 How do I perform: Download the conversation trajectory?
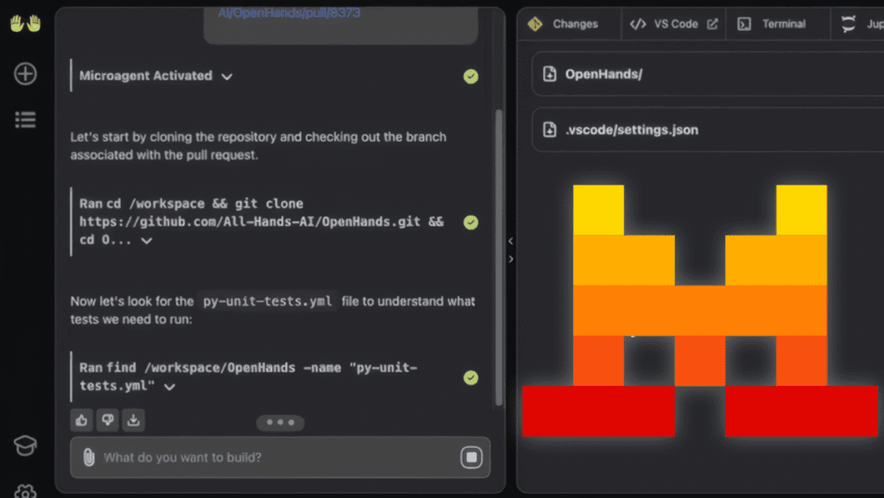click(x=133, y=420)
